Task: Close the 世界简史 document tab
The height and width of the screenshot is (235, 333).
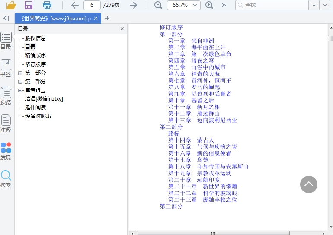Action: tap(96, 19)
